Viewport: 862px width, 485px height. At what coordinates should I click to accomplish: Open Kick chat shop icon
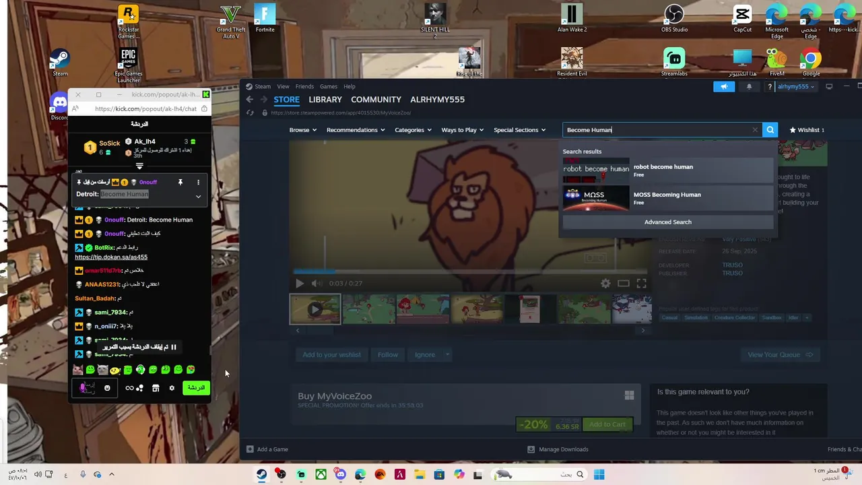156,388
